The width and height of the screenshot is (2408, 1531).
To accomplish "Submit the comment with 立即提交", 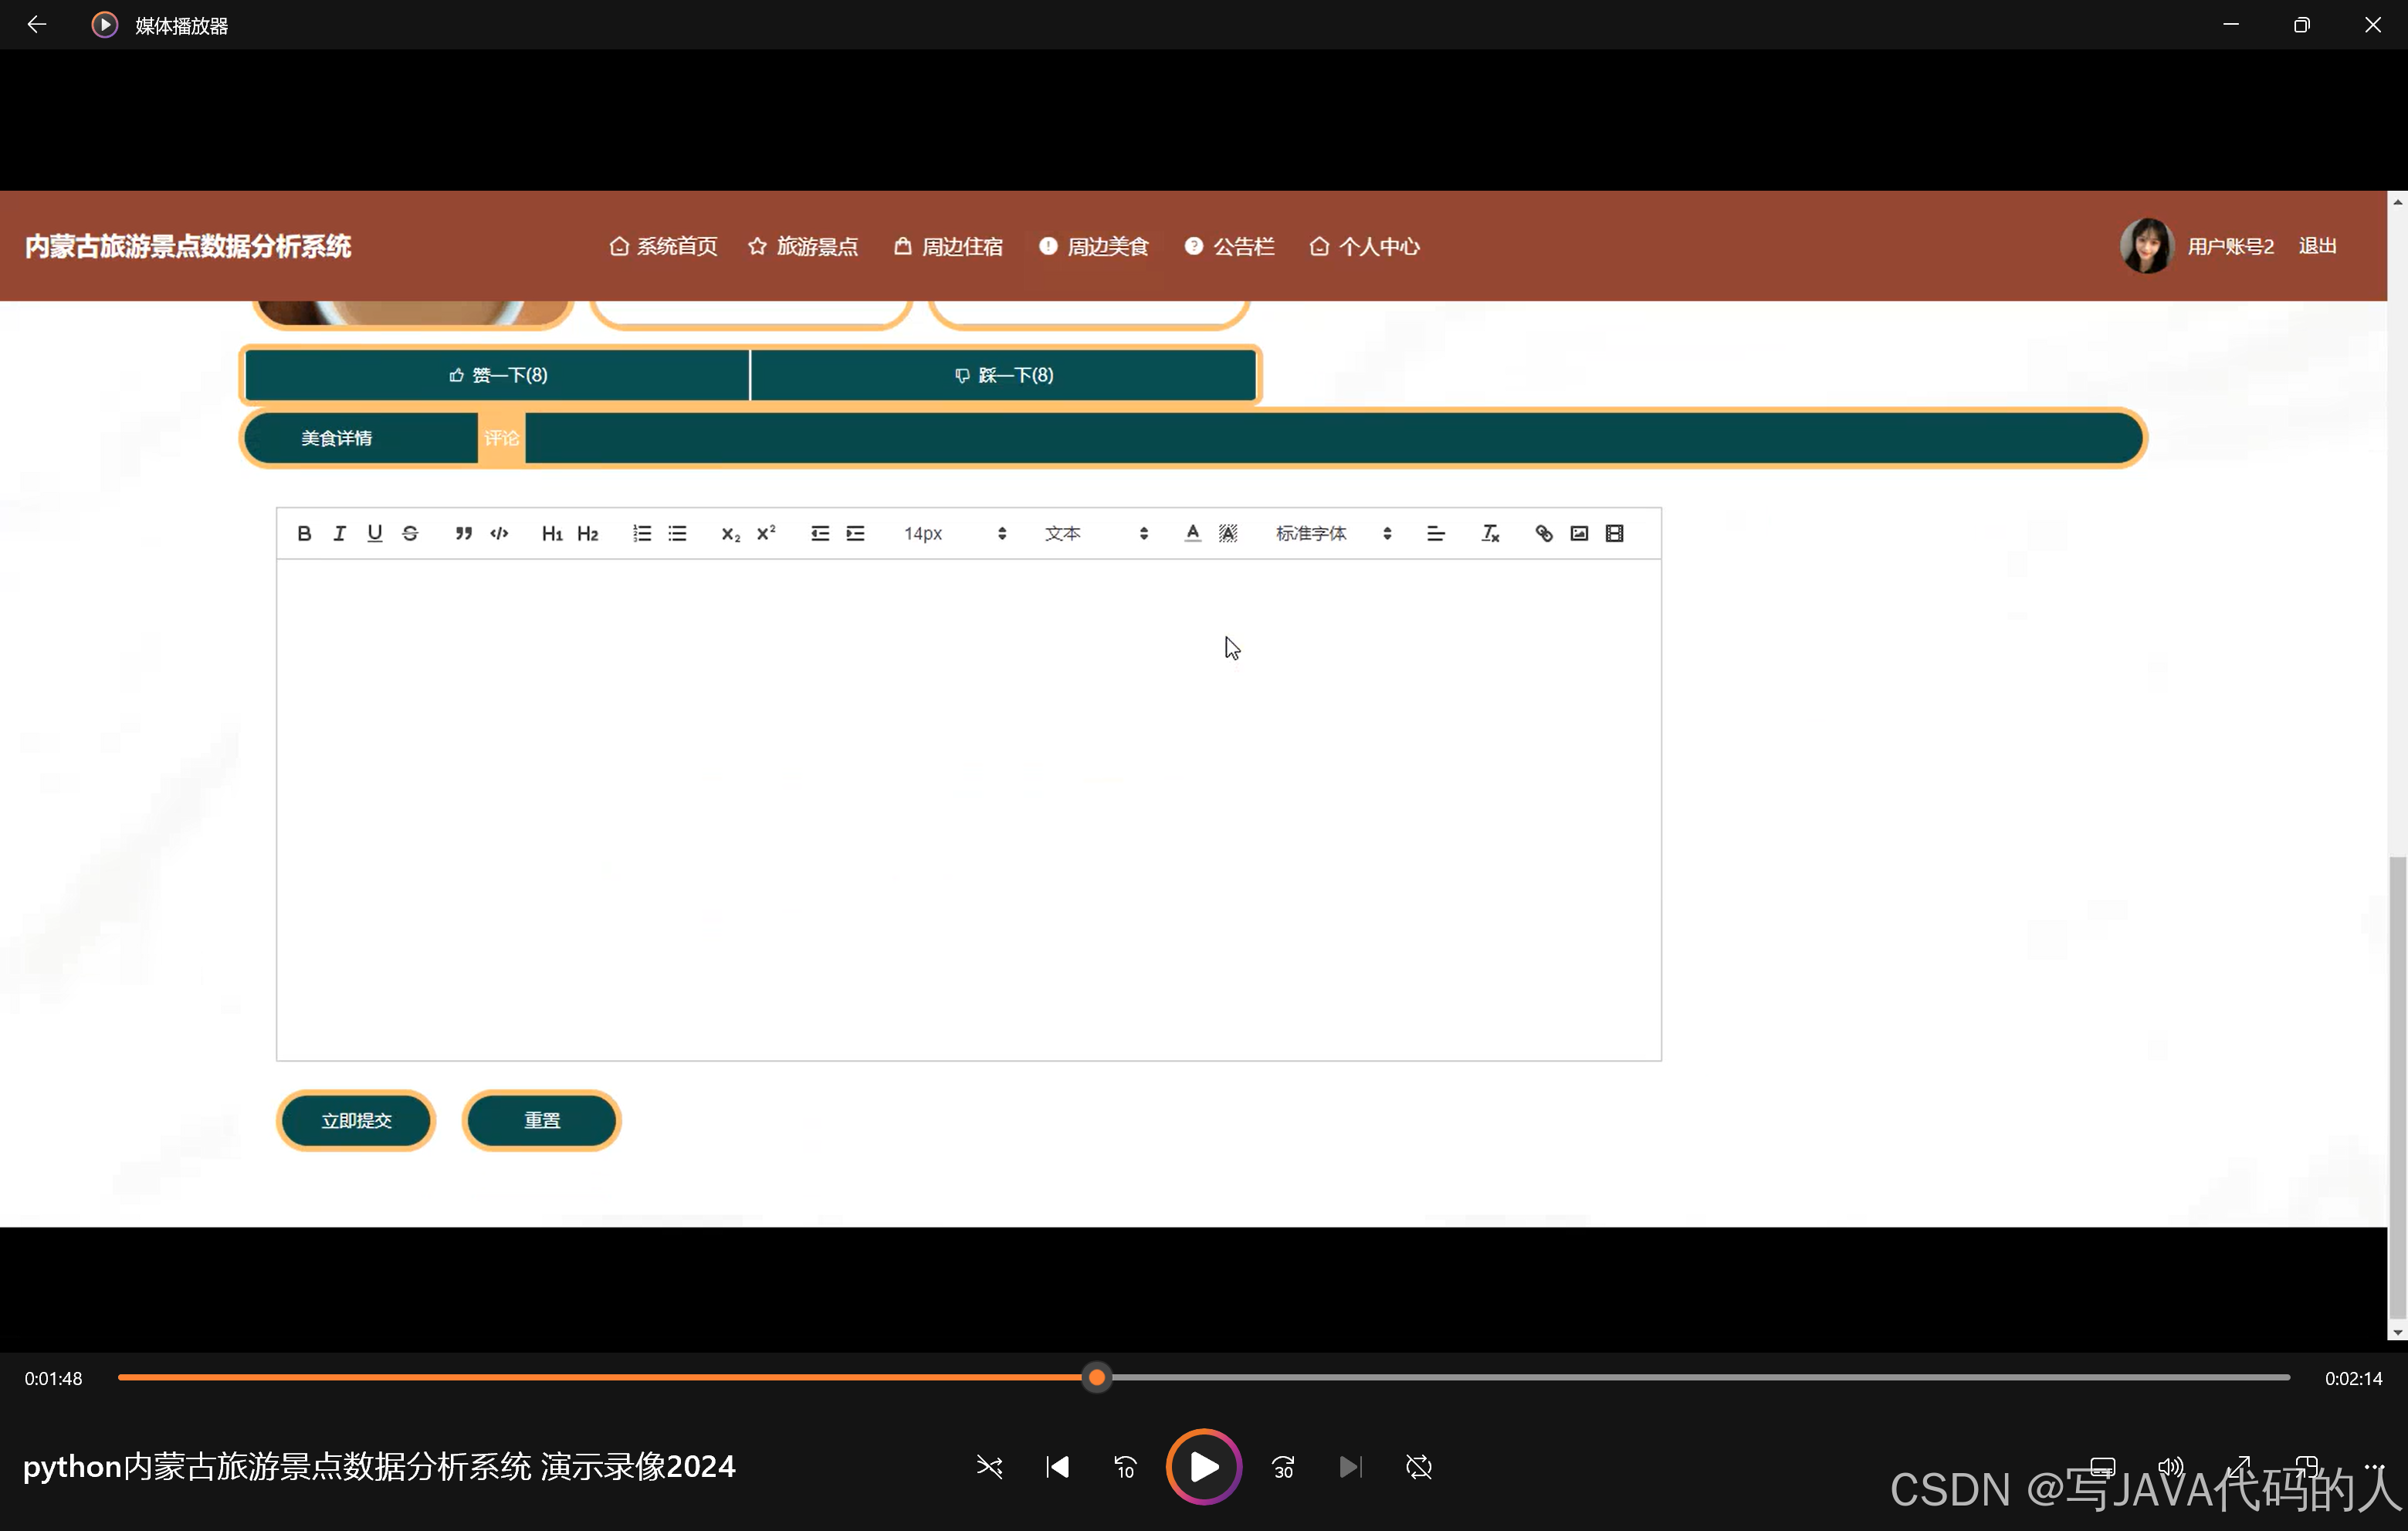I will (356, 1120).
